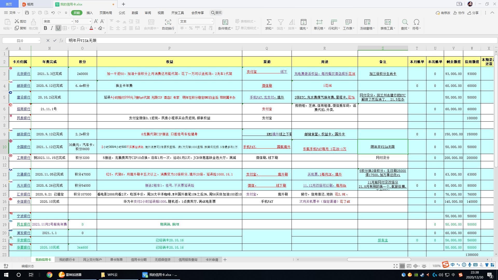Toggle Bold formatting button
Image resolution: width=498 pixels, height=280 pixels.
click(x=45, y=28)
